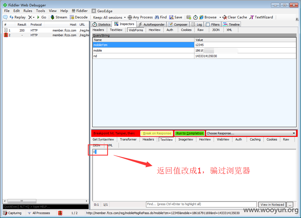Open the Help menu

click(64, 11)
